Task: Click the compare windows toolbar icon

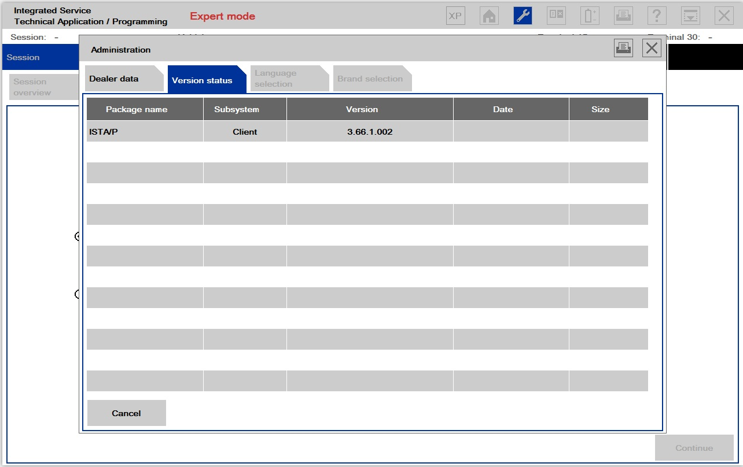Action: tap(557, 16)
